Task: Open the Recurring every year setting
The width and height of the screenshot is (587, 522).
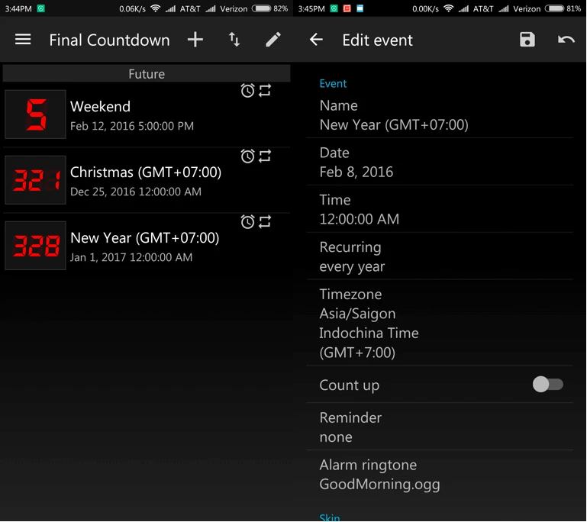Action: coord(440,256)
